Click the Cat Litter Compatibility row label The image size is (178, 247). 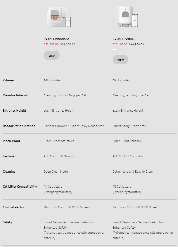pos(20,187)
